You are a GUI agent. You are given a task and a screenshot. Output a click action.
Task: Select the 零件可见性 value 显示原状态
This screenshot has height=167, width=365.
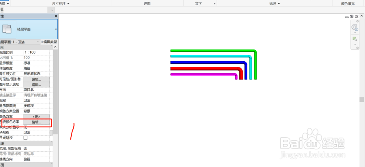pos(36,74)
